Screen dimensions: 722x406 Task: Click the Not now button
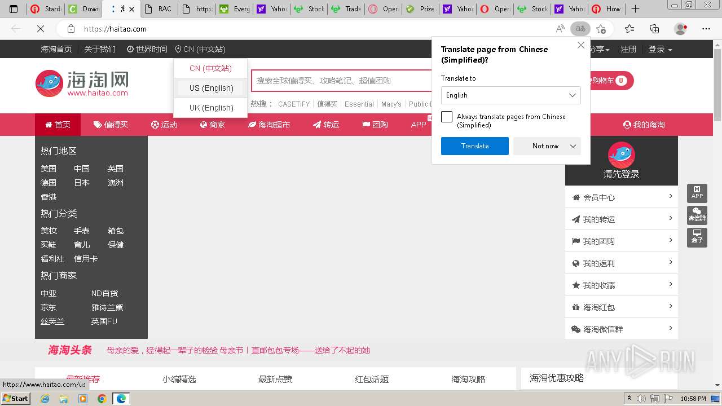tap(545, 146)
